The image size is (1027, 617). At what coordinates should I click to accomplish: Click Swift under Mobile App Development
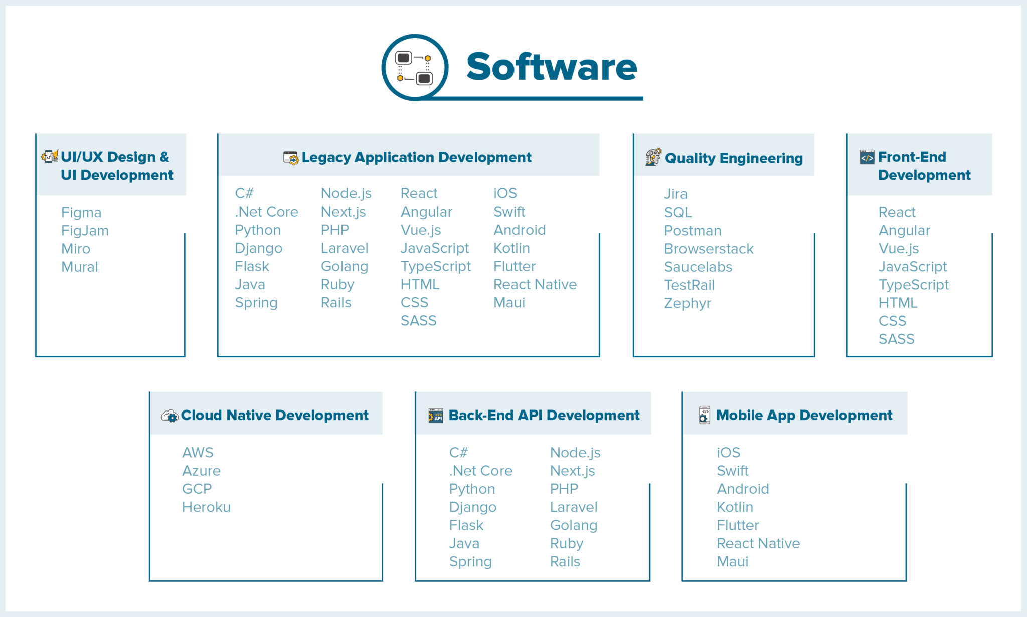732,471
